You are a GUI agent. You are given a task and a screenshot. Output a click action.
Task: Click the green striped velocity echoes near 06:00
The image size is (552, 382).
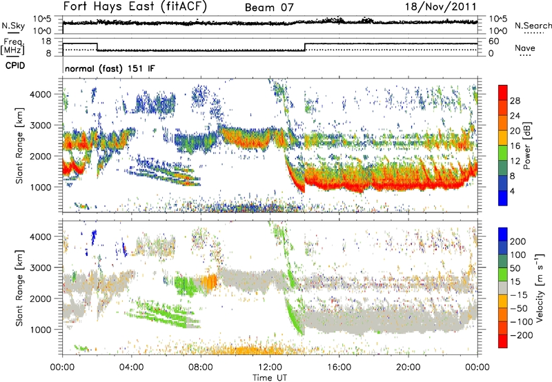(166, 313)
